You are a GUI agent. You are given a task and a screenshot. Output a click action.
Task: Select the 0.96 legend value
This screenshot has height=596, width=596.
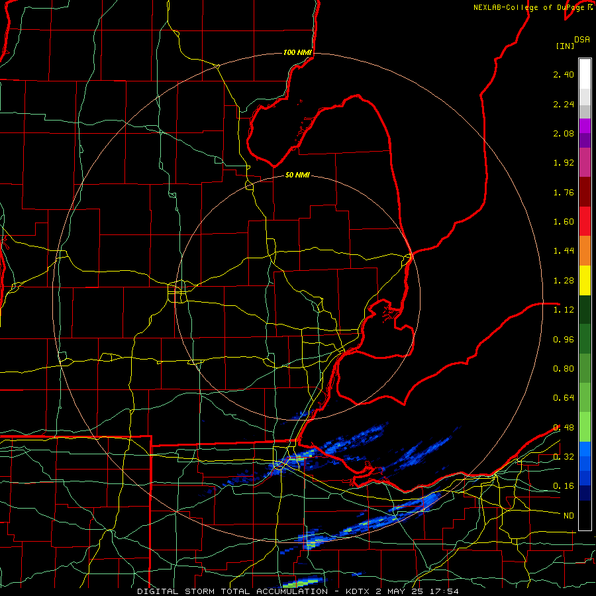pos(564,340)
